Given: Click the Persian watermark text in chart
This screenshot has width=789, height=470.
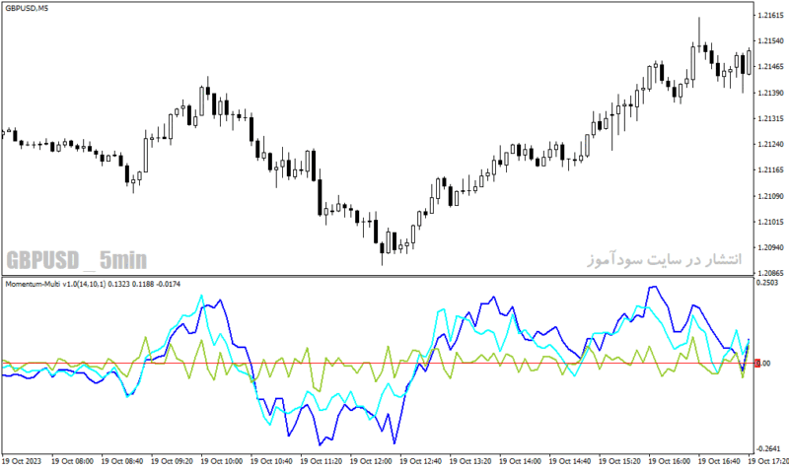Looking at the screenshot, I should 664,259.
